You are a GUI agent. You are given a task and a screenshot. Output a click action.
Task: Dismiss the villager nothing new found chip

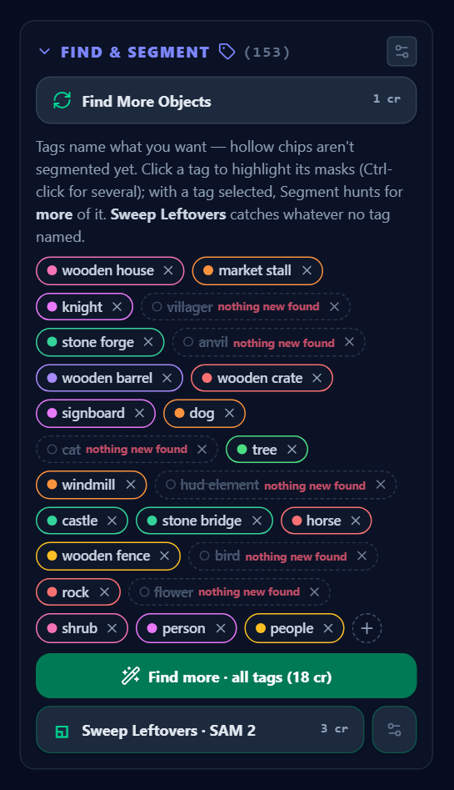click(334, 307)
